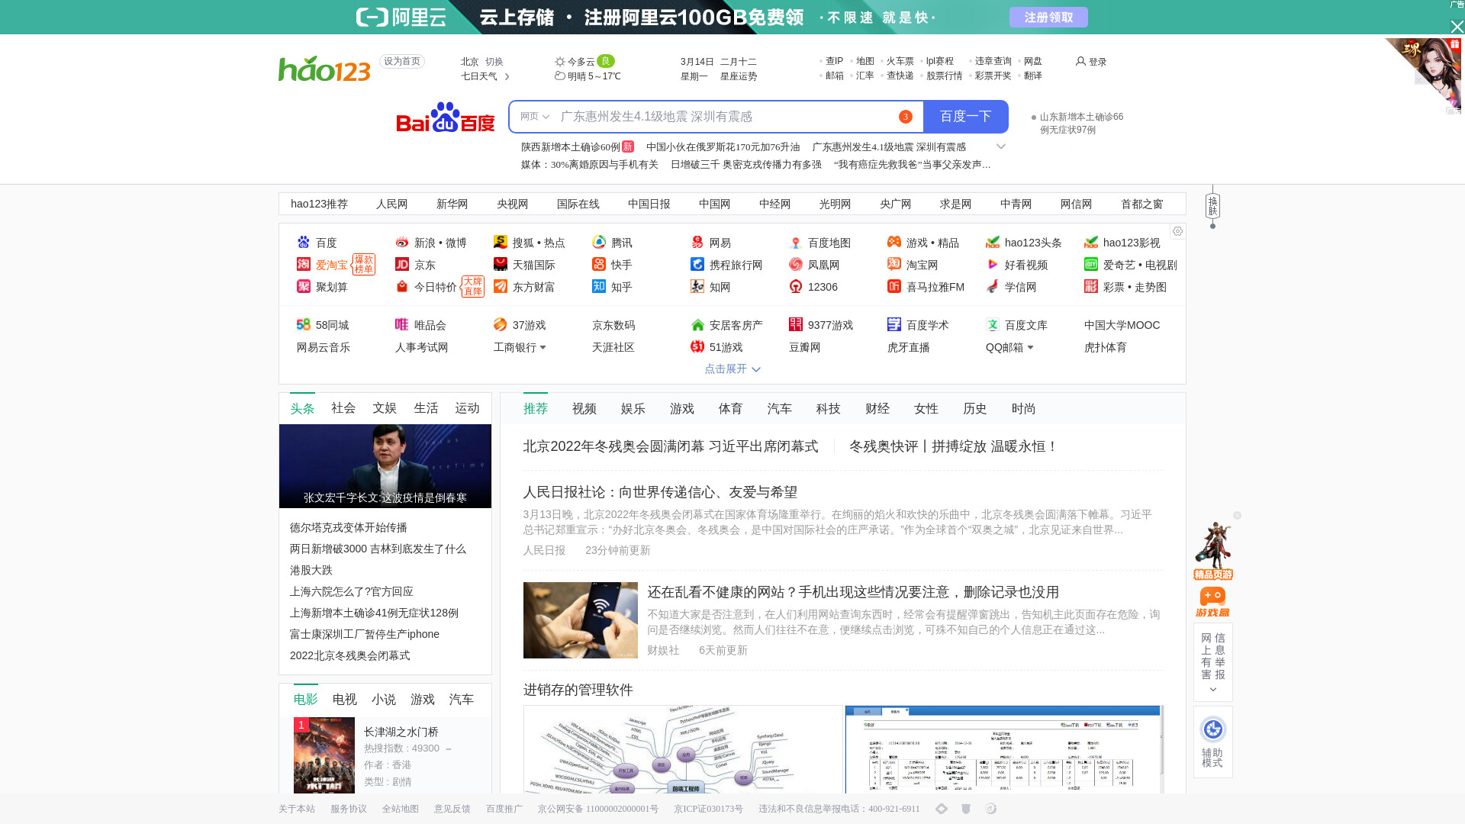Click the settings gear in site grid

1177,231
